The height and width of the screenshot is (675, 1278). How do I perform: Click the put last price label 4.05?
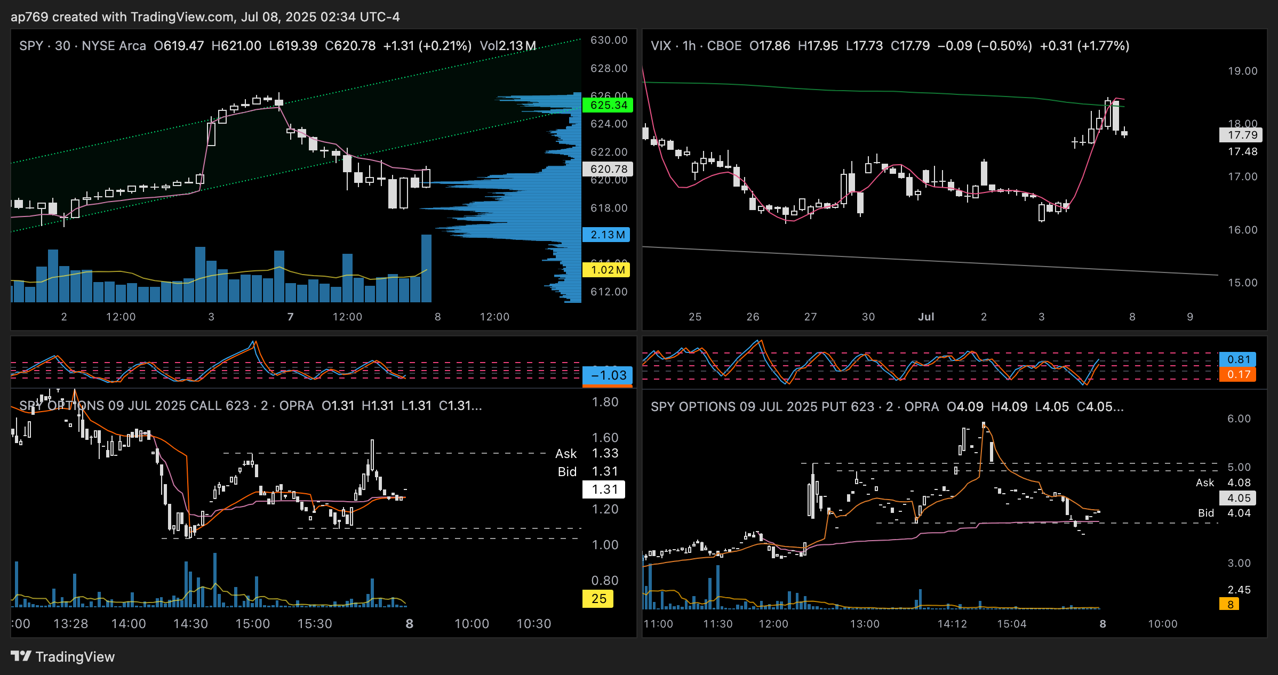1238,498
